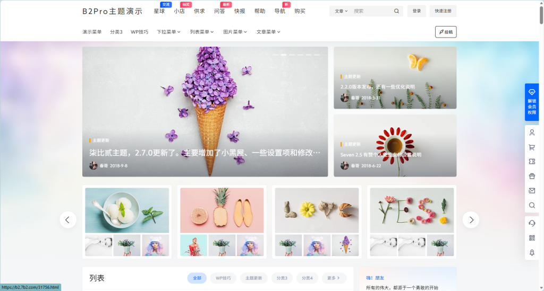Select the 主题更新 list filter tab
The width and height of the screenshot is (544, 291).
click(253, 278)
